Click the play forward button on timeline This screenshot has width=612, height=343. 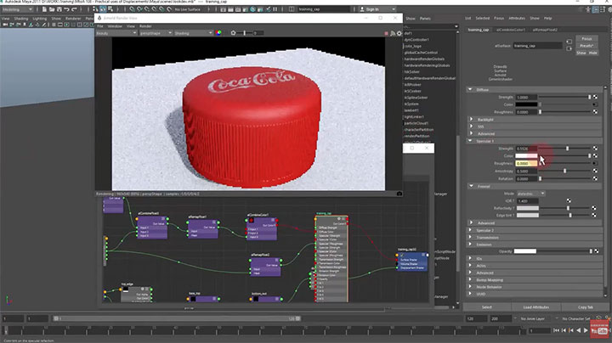tap(586, 330)
